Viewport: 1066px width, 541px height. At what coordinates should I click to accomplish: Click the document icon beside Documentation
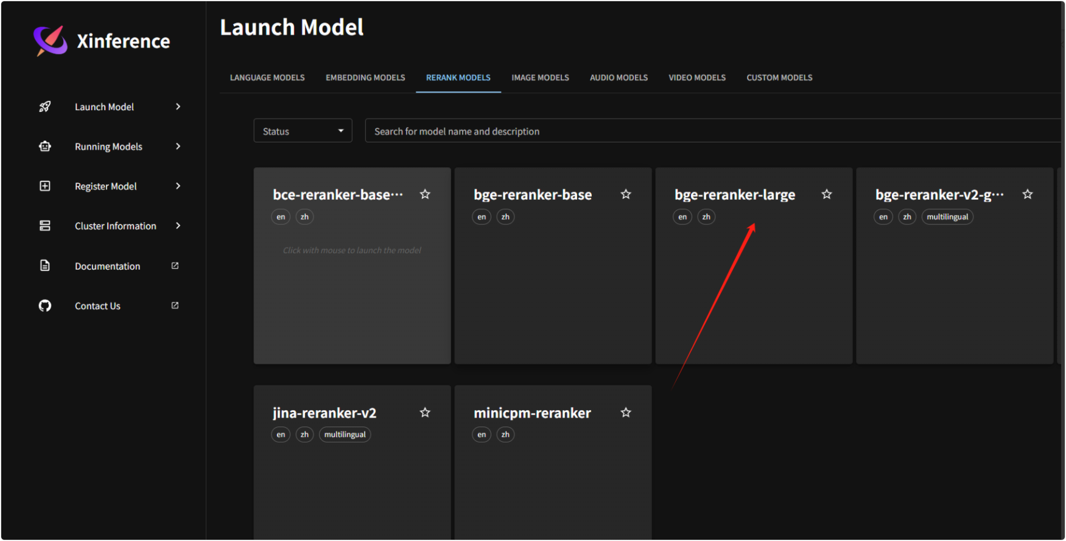pyautogui.click(x=45, y=265)
